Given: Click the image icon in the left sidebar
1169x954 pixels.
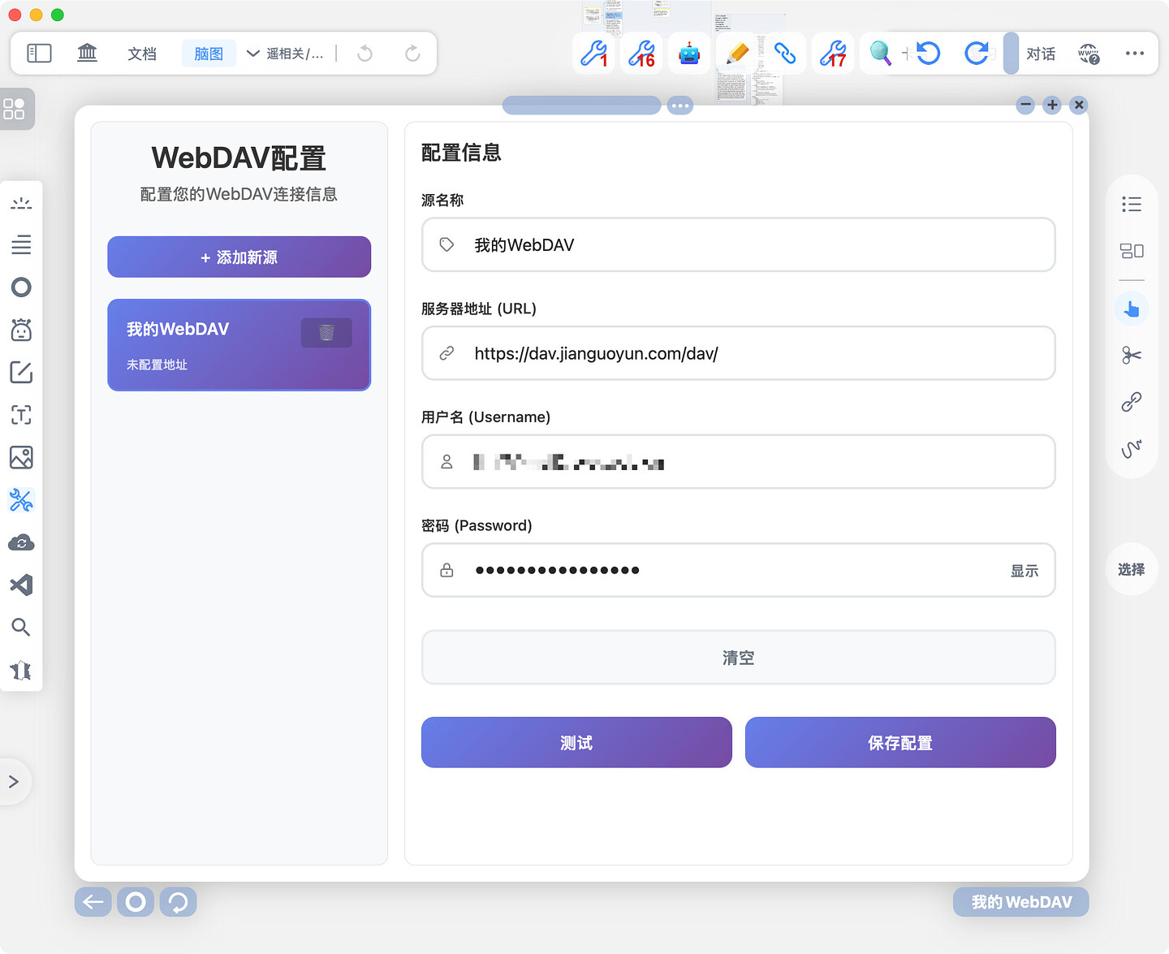Looking at the screenshot, I should click(x=21, y=458).
